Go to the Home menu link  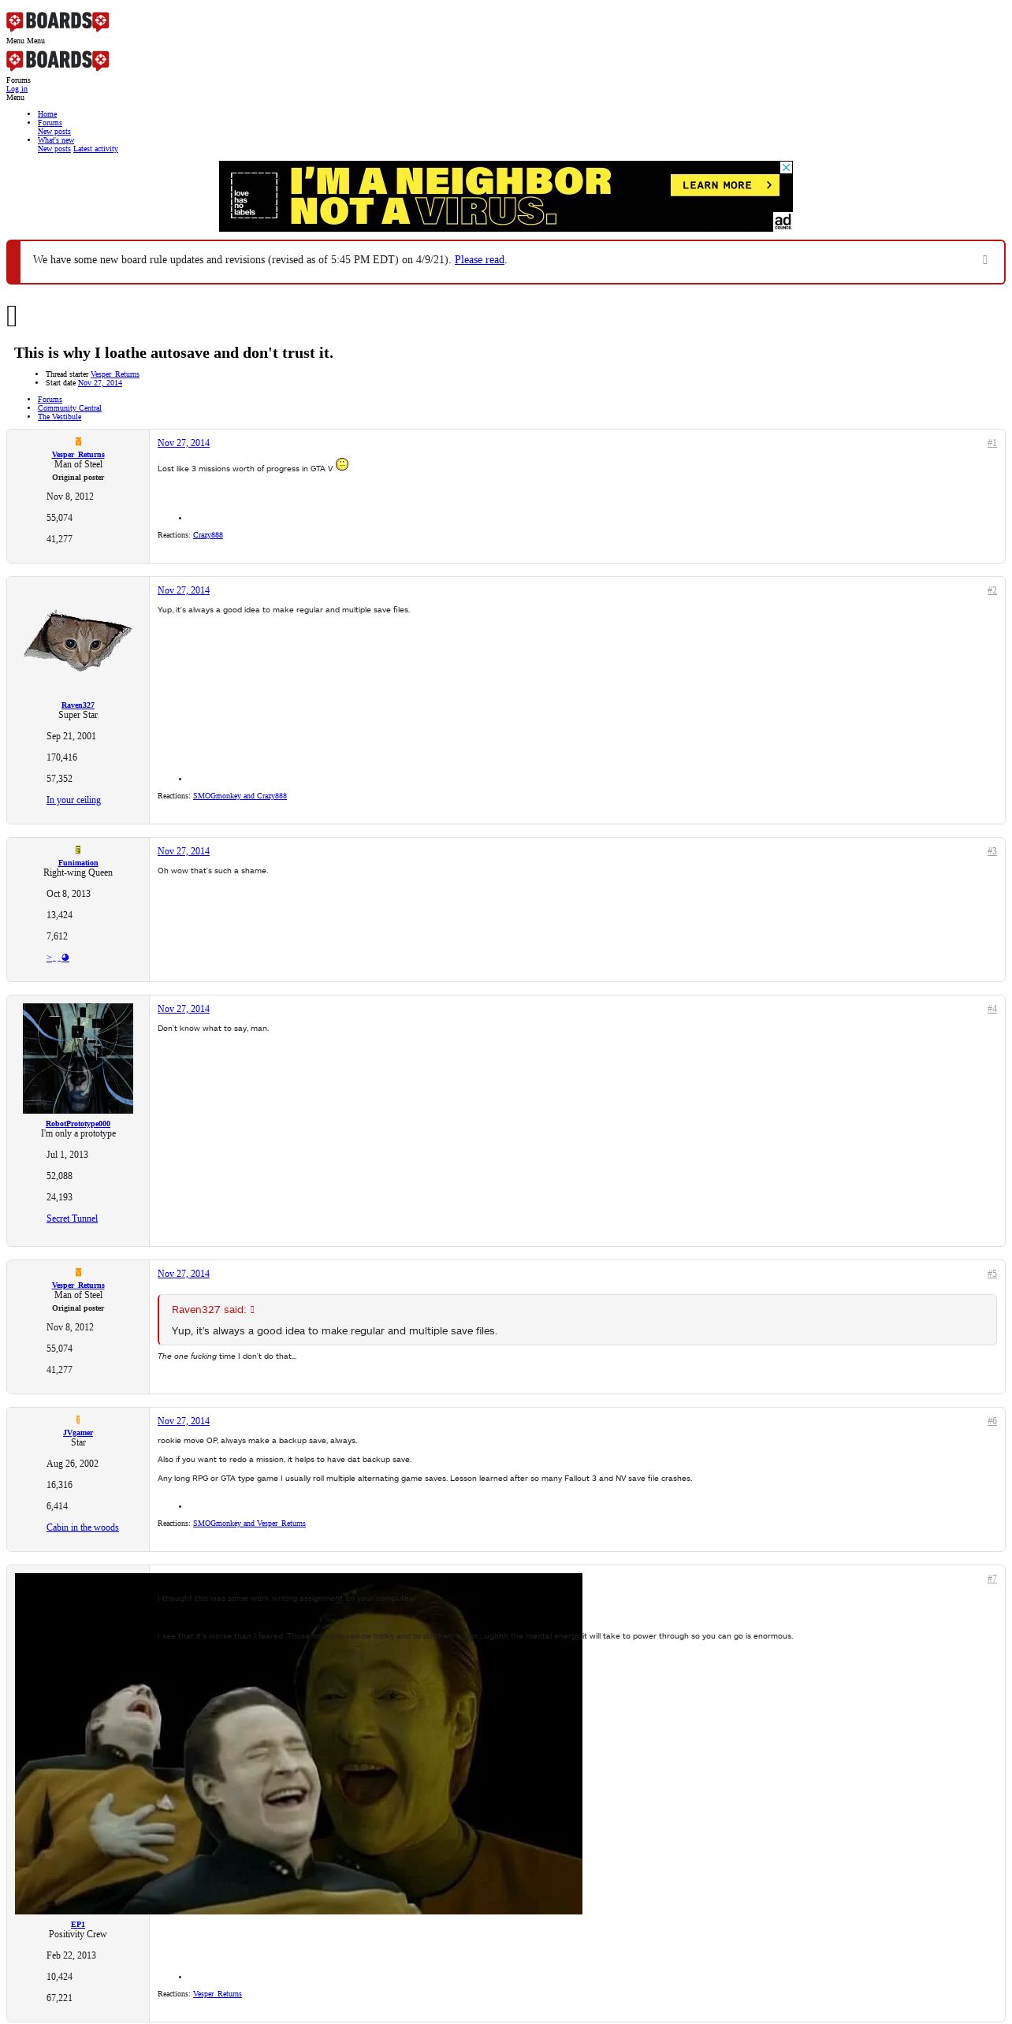tap(47, 114)
